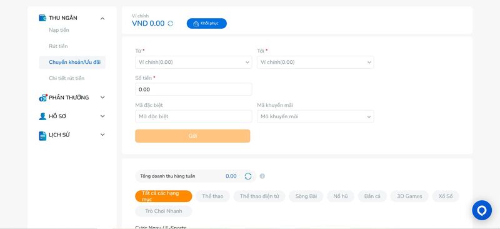Click the Phần Thưởng coins icon

click(42, 98)
